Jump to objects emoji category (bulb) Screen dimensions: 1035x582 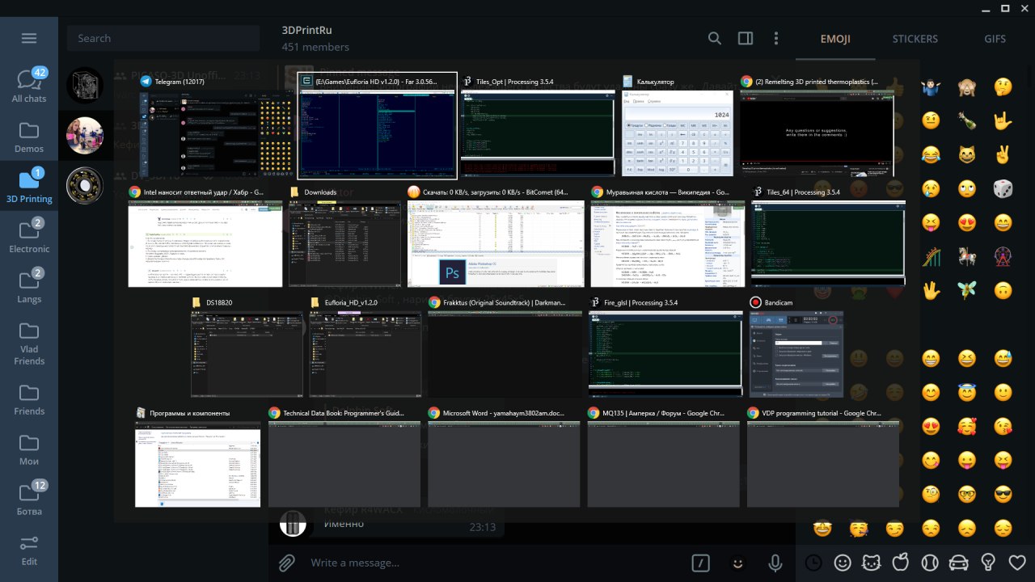click(988, 563)
